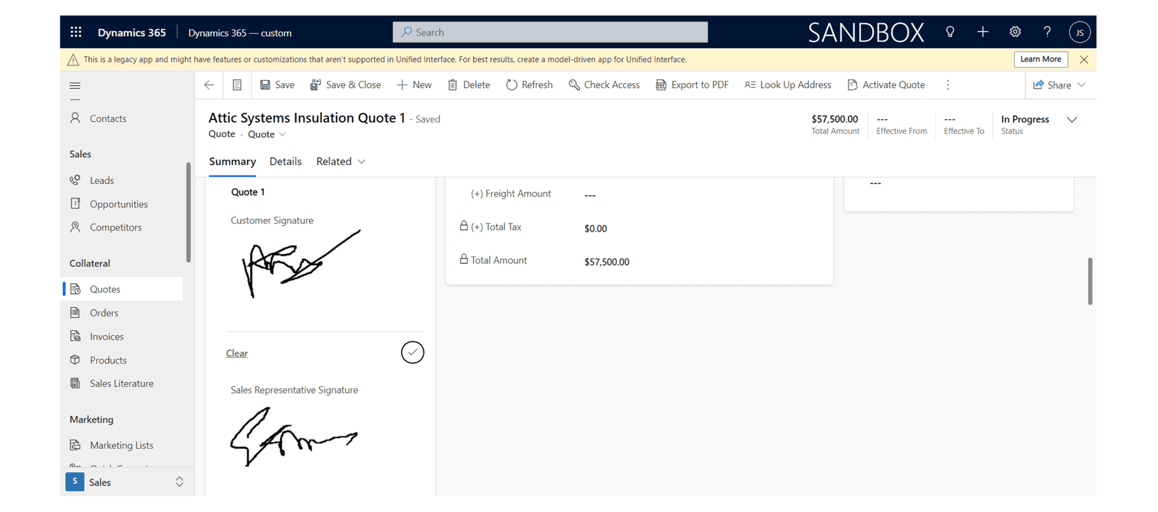Click the Effective To header field

click(x=963, y=125)
